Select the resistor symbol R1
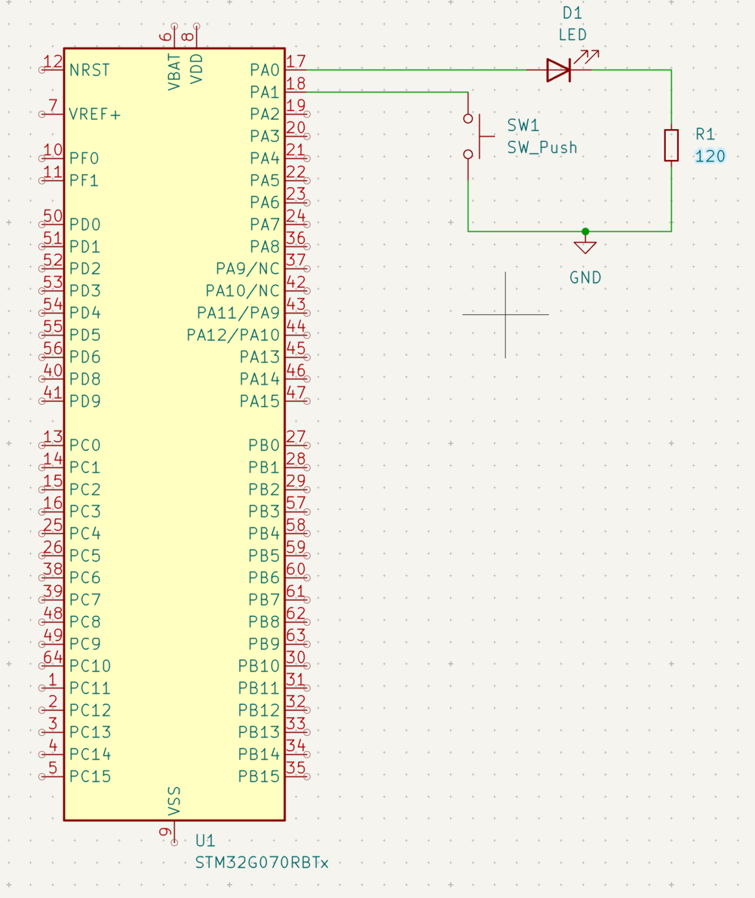 [x=671, y=146]
